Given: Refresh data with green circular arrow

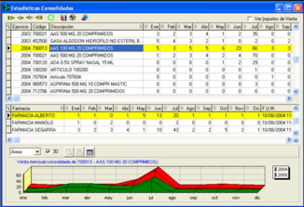Looking at the screenshot, I should click(x=51, y=18).
